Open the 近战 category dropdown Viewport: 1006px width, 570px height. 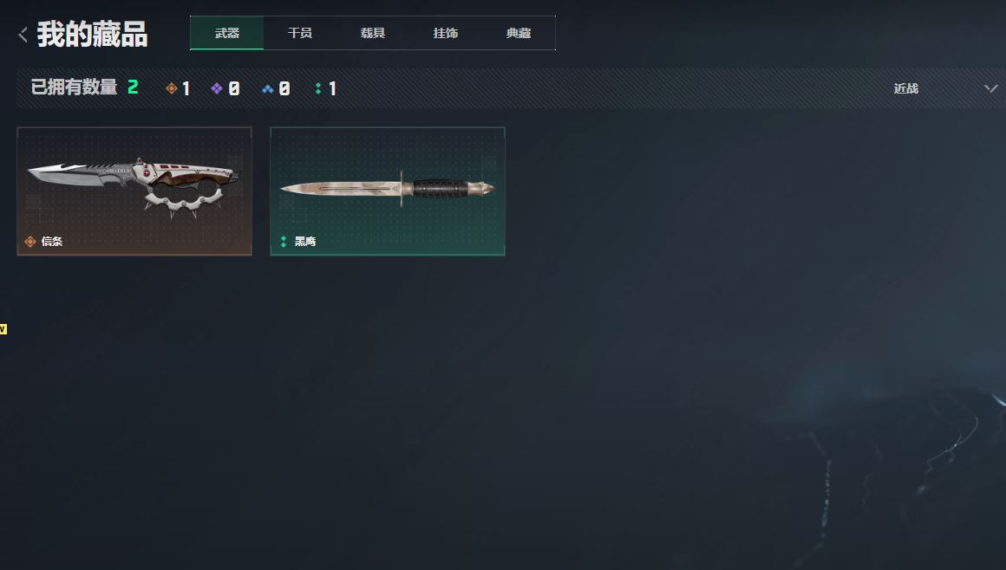(906, 88)
